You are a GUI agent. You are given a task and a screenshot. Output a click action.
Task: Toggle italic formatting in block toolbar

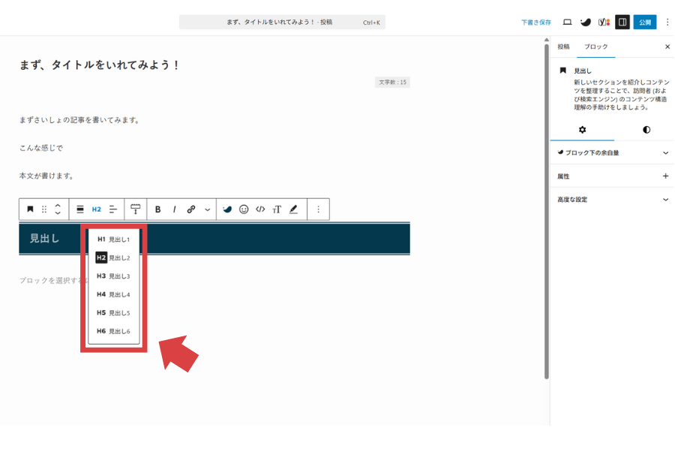coord(175,209)
